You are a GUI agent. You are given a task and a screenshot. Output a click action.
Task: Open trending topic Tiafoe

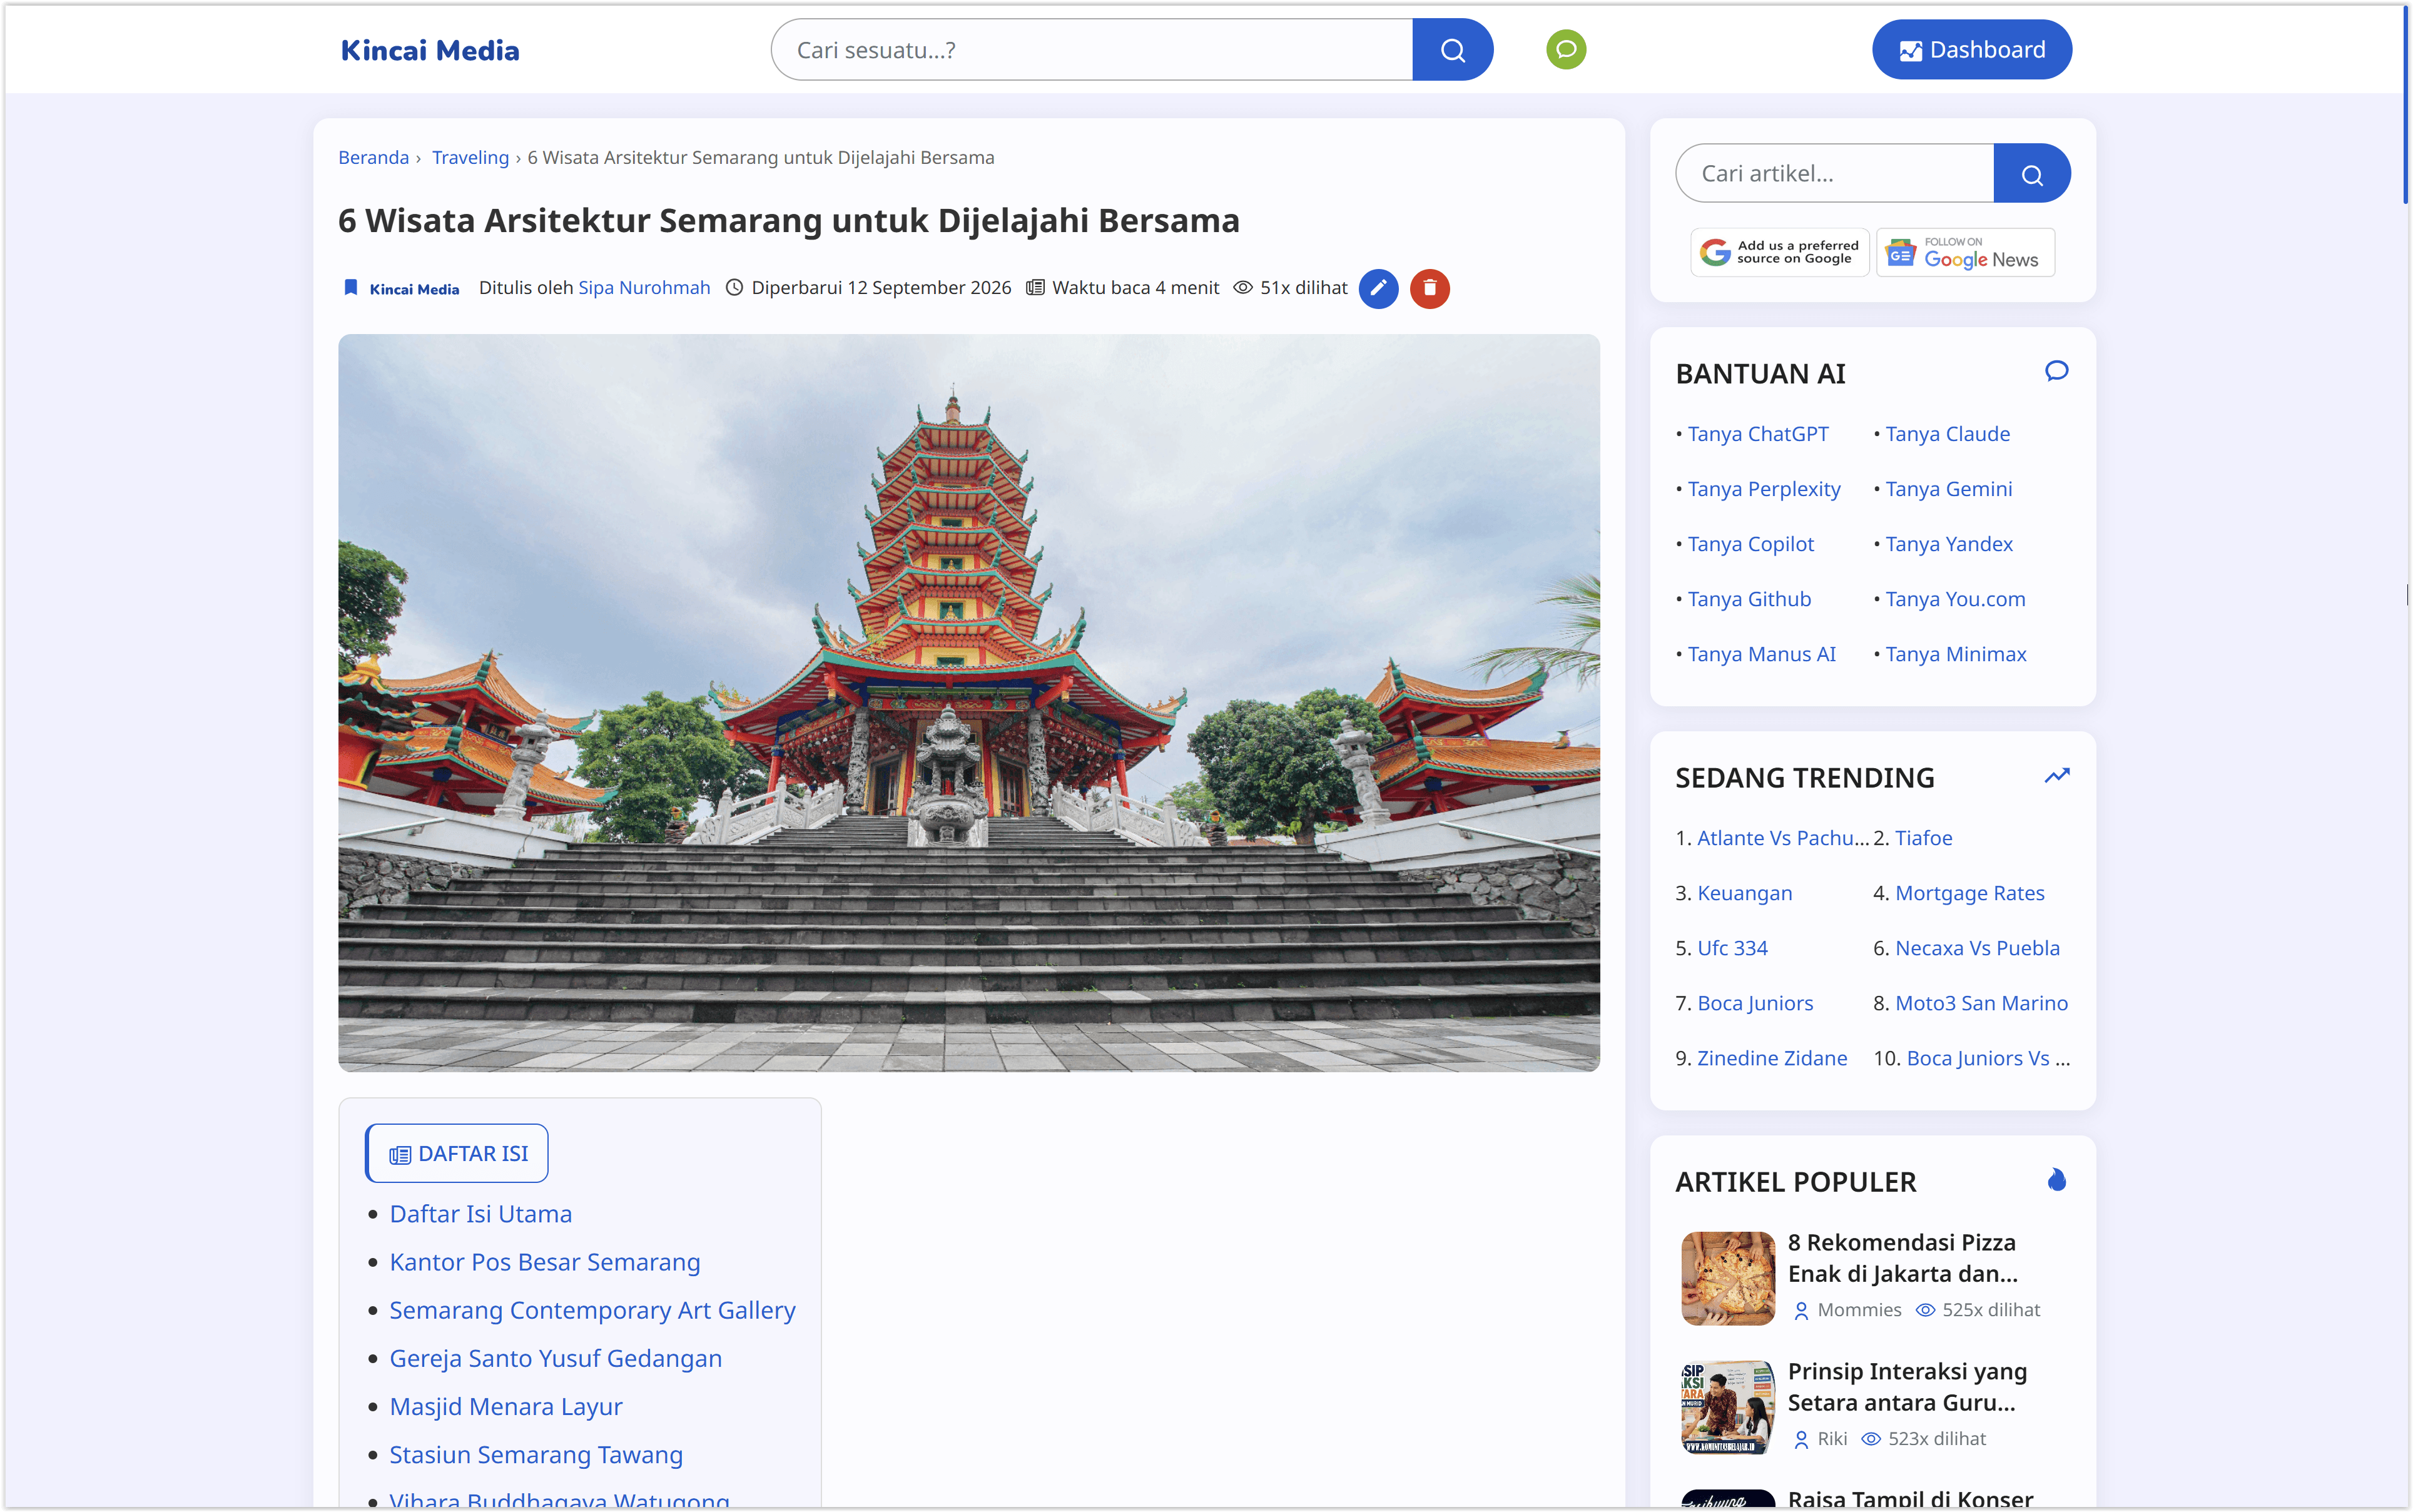point(1923,838)
